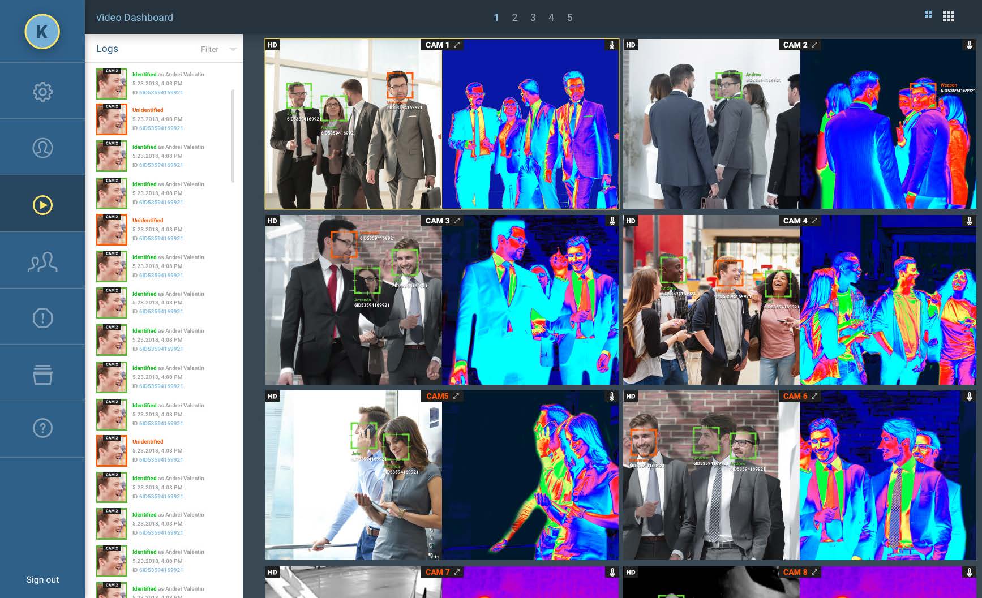Click HD badge on CAM 2 feed
982x598 pixels.
tap(631, 45)
